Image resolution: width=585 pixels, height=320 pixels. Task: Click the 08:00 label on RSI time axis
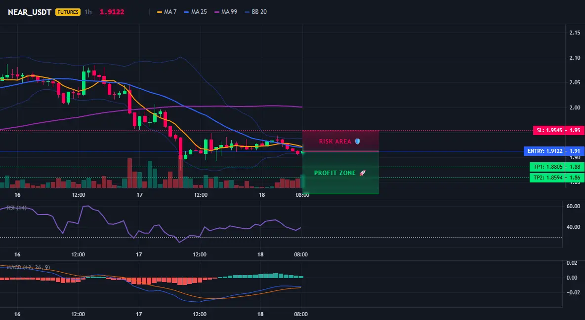pos(301,254)
